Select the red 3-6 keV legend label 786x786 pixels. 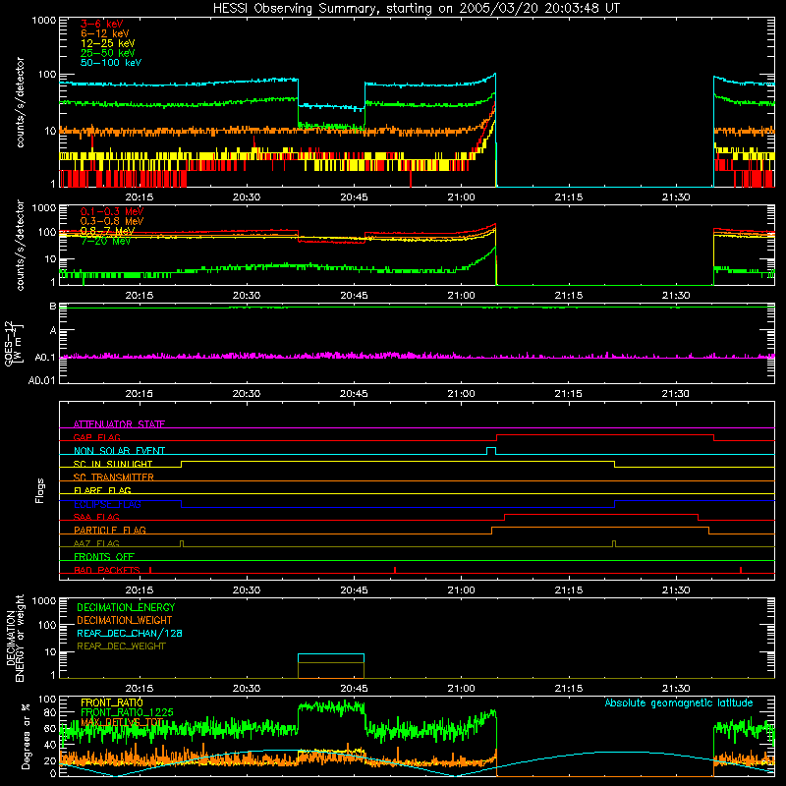pyautogui.click(x=101, y=24)
